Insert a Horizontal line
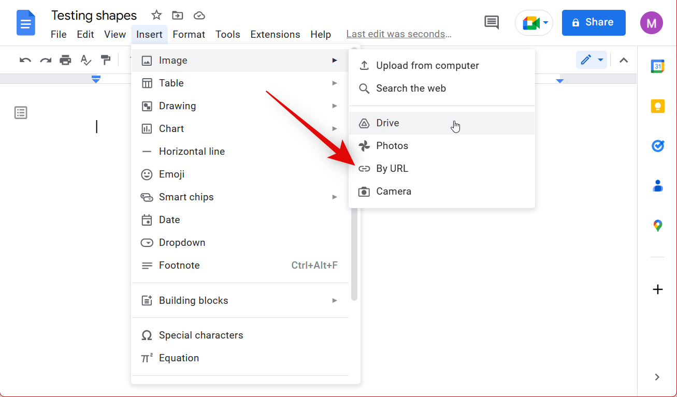Image resolution: width=677 pixels, height=397 pixels. click(x=240, y=152)
